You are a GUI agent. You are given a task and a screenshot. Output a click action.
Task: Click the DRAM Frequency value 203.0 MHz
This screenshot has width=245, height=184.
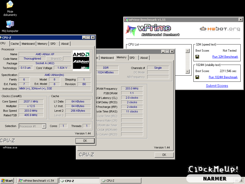[x=132, y=89]
